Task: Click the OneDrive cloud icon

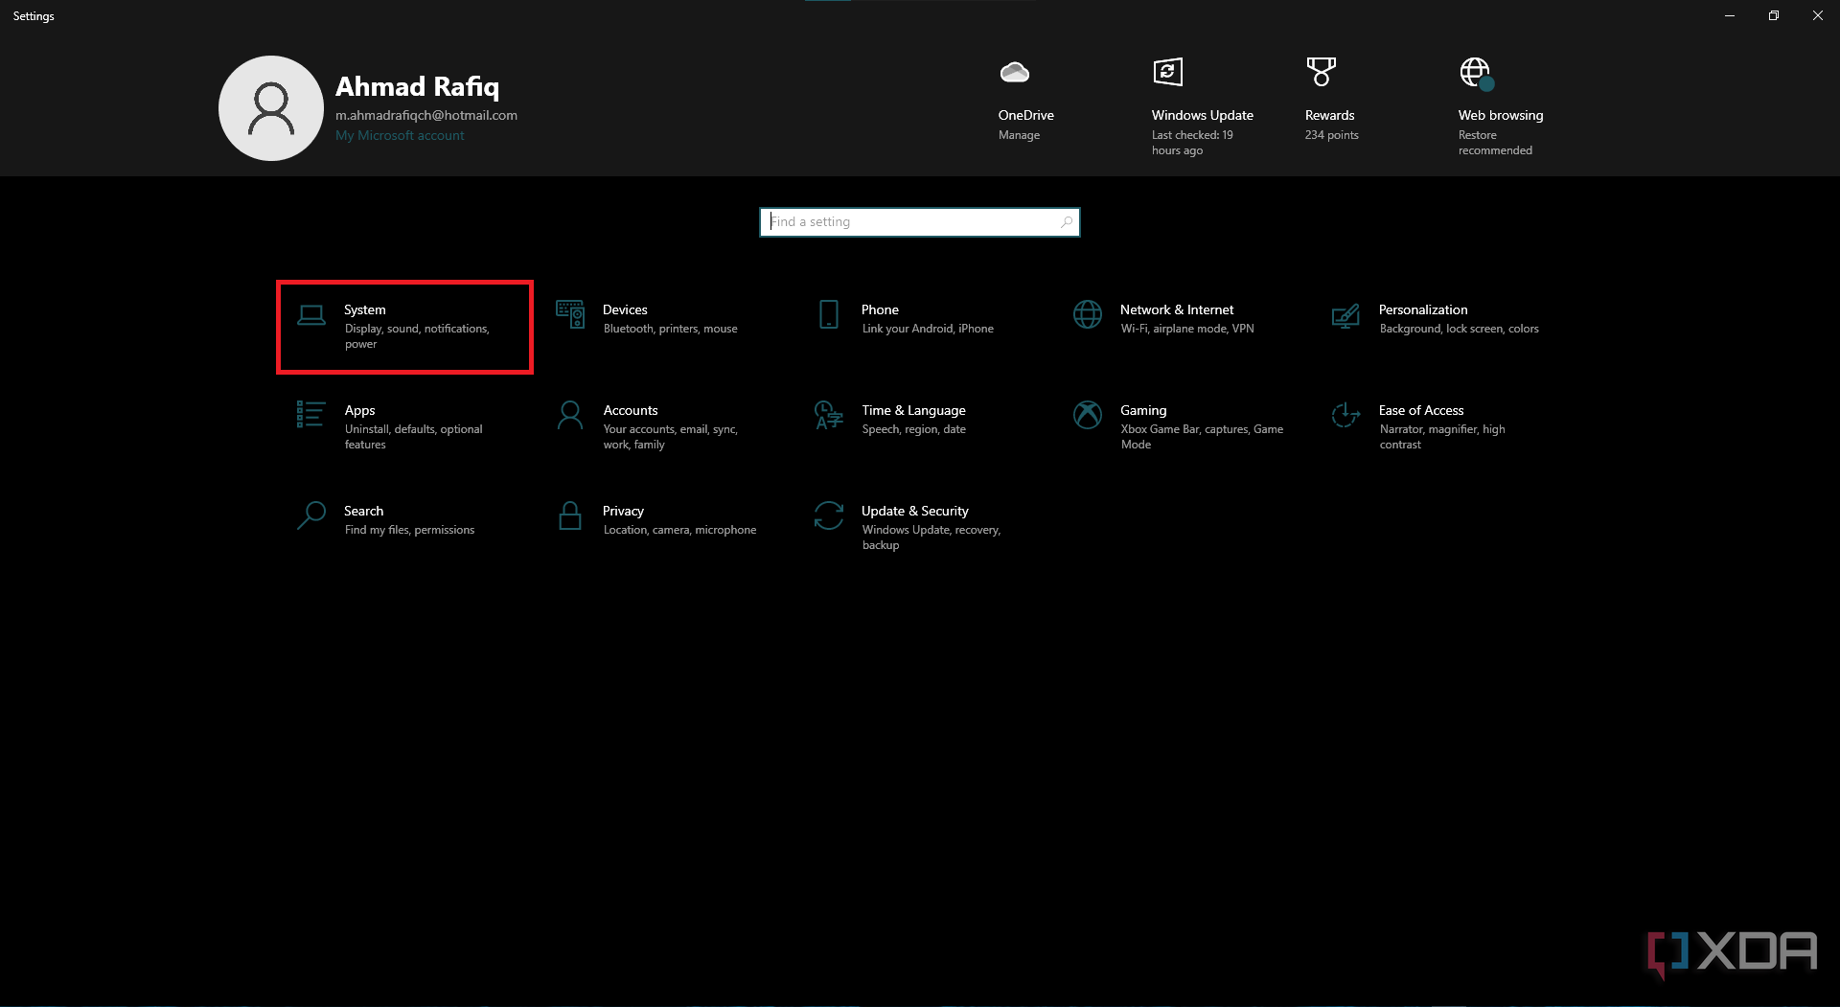Action: point(1014,72)
